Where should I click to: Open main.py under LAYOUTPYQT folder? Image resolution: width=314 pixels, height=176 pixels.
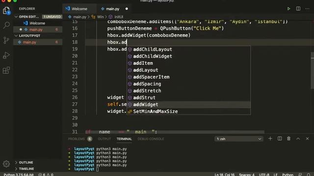[38, 42]
